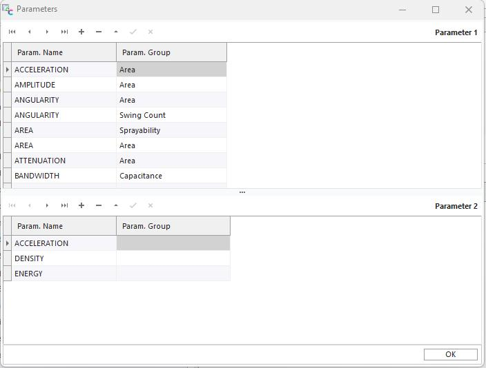Click Param. Group header in Parameter 2 grid

tap(173, 226)
